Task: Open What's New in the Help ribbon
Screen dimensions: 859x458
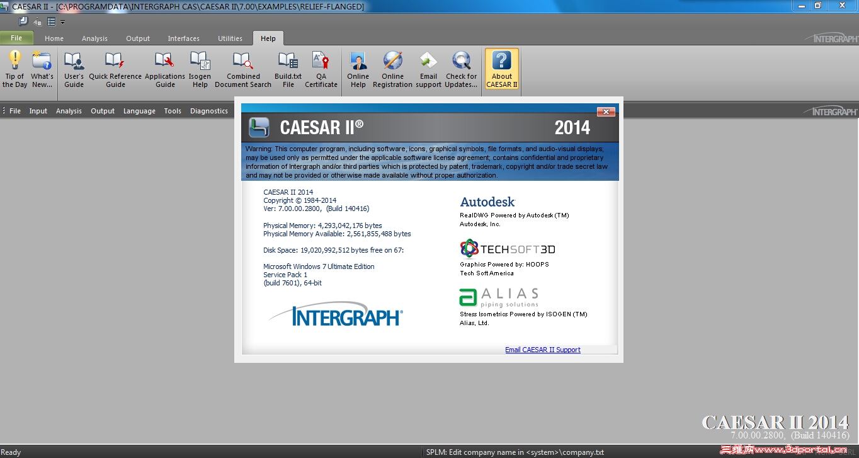Action: click(42, 69)
